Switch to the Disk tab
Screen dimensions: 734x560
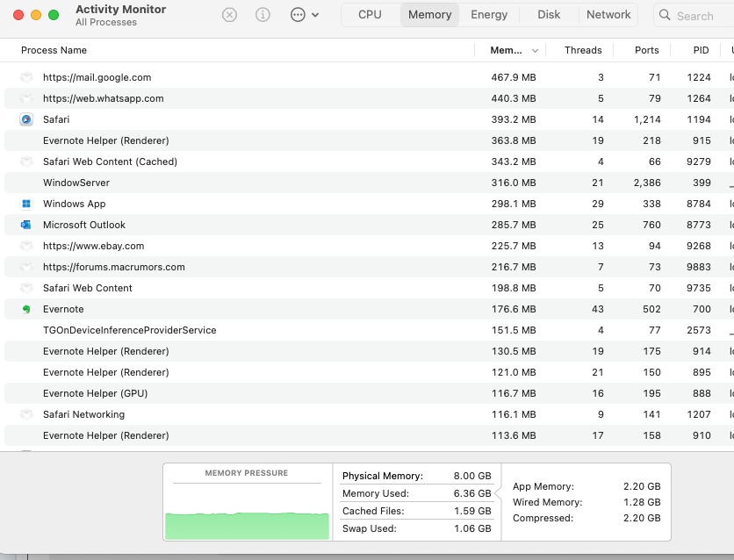pyautogui.click(x=549, y=15)
